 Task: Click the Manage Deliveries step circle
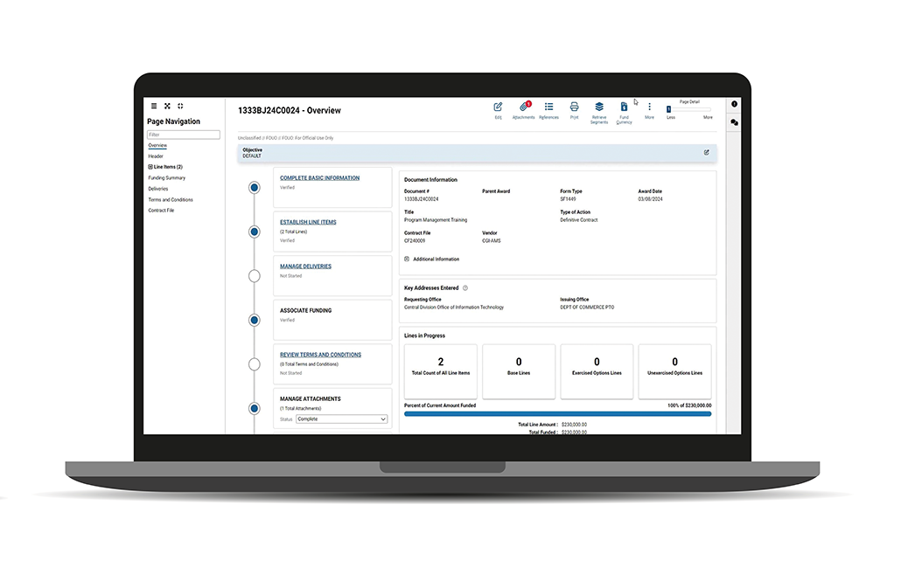pos(255,276)
